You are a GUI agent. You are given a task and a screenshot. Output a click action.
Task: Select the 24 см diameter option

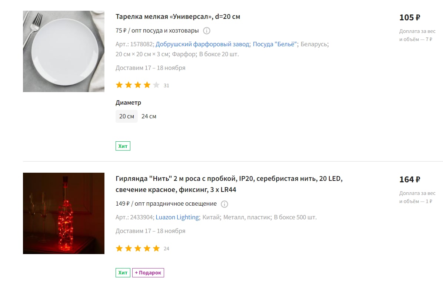click(x=149, y=116)
